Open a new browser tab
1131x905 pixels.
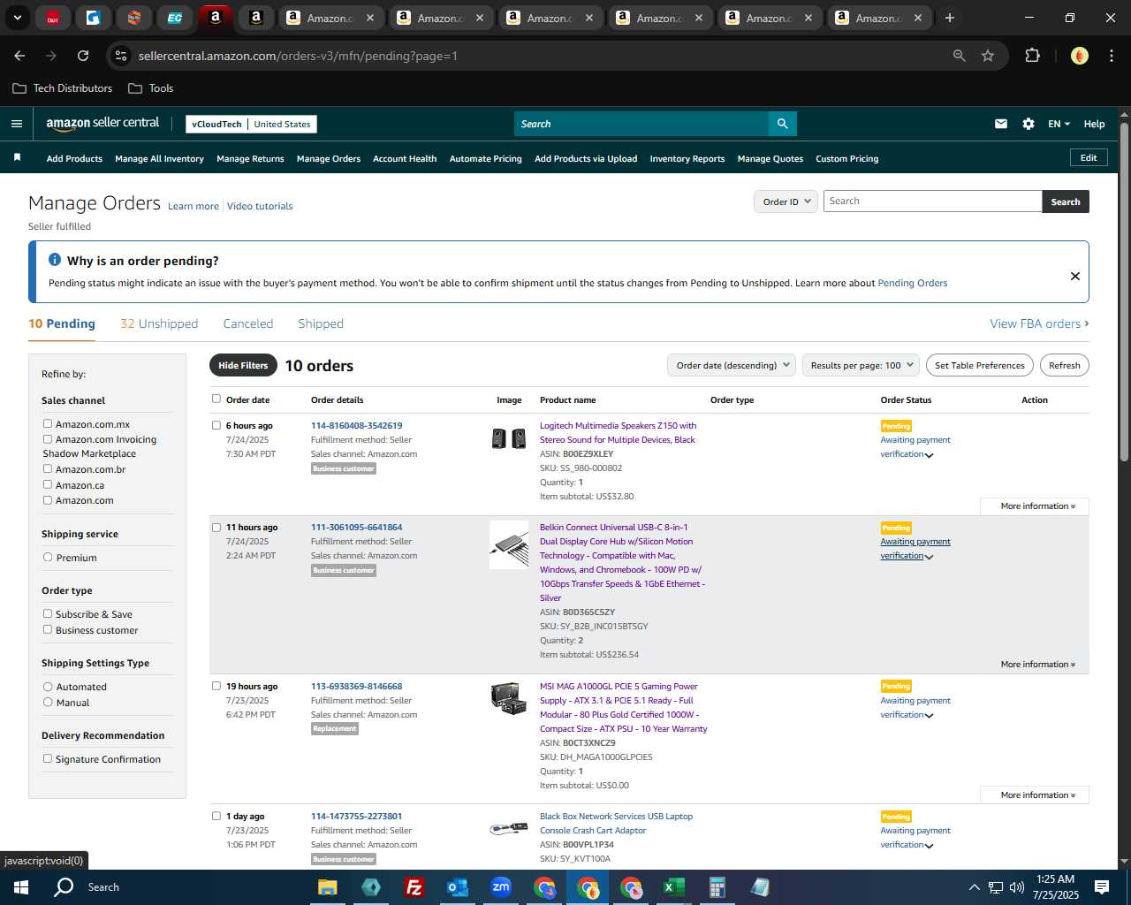(x=950, y=18)
